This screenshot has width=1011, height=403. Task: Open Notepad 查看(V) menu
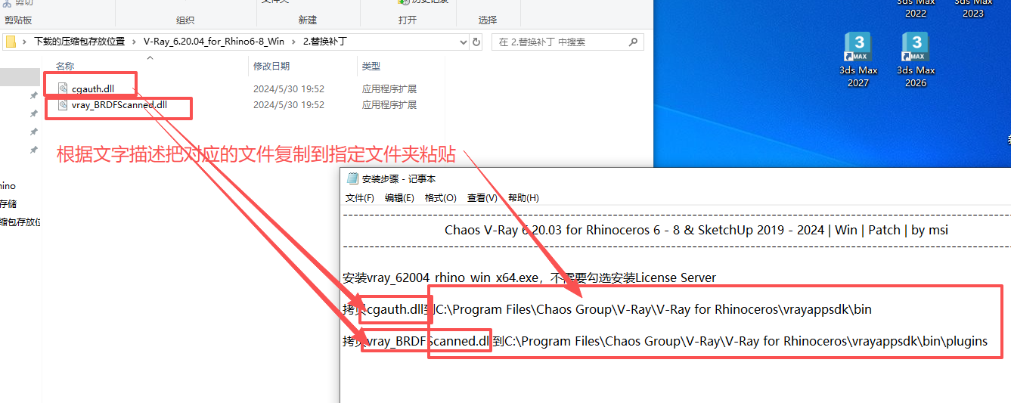click(482, 198)
